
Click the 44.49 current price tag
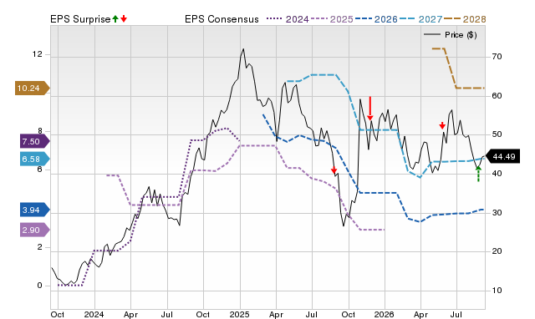(502, 156)
